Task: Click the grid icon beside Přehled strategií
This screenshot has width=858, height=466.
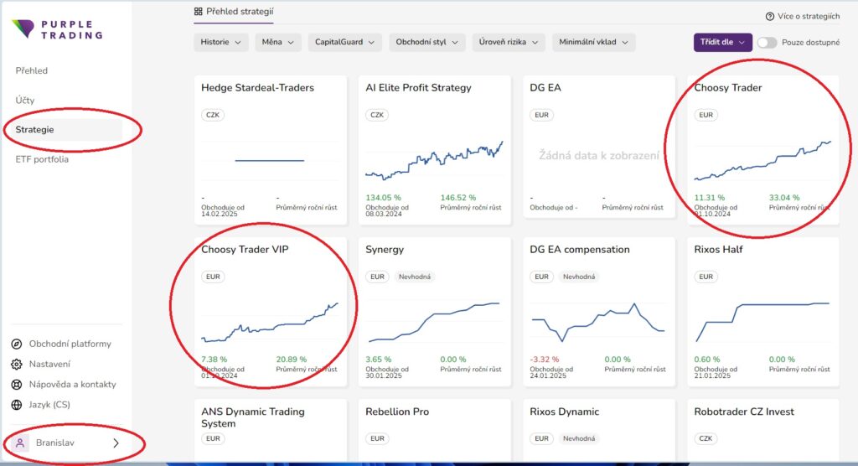Action: coord(198,12)
